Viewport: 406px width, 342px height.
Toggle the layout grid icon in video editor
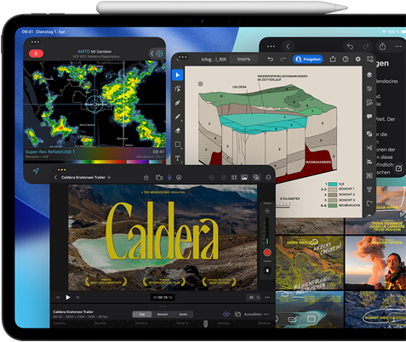[x=234, y=178]
